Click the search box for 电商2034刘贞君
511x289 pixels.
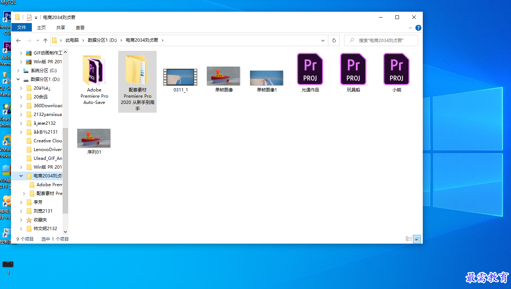click(381, 40)
